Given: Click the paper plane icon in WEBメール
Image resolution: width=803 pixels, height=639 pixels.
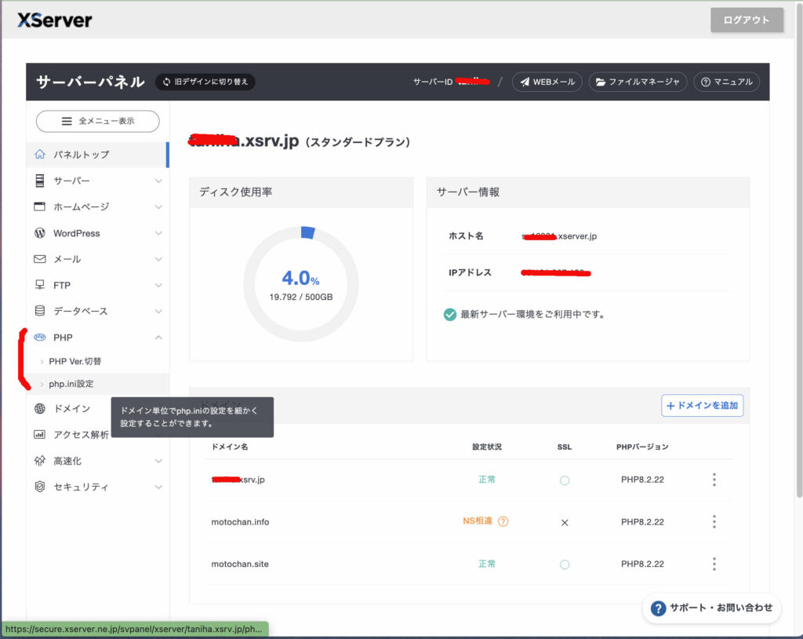Looking at the screenshot, I should point(525,82).
